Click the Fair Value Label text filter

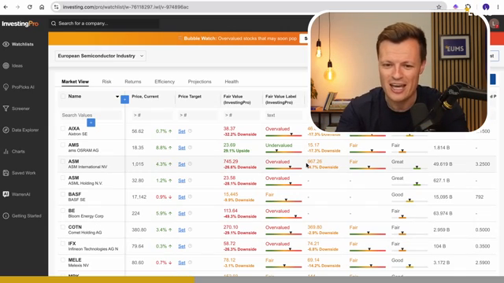(x=283, y=116)
